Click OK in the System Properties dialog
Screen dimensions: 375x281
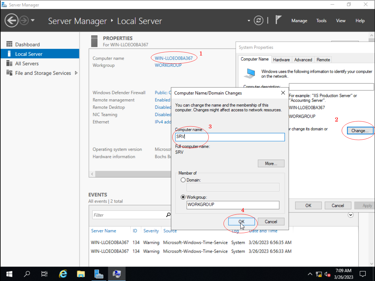pyautogui.click(x=308, y=205)
